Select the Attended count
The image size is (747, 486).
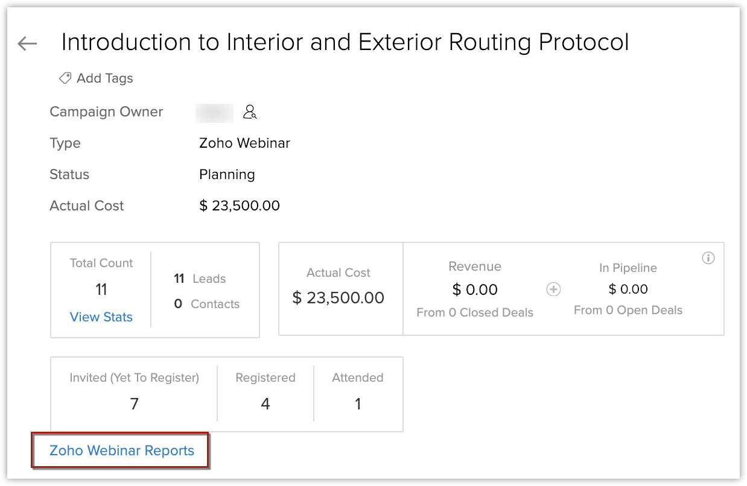click(357, 403)
